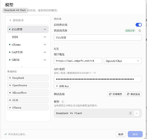Remove DeepSeek V4 Flash with minus icon
The width and height of the screenshot is (147, 139).
coord(137,113)
